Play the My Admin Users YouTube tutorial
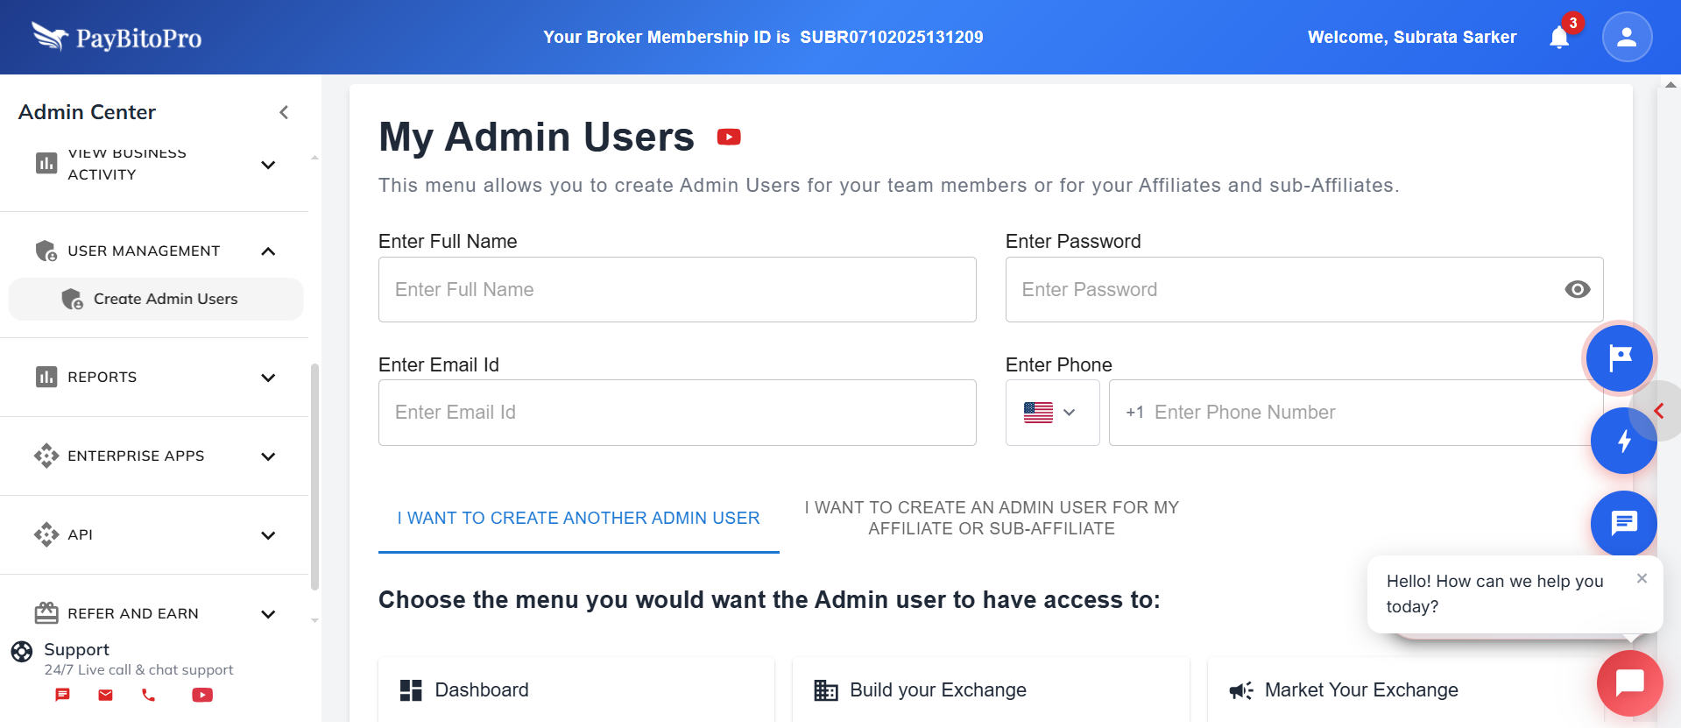1681x728 pixels. [x=729, y=138]
